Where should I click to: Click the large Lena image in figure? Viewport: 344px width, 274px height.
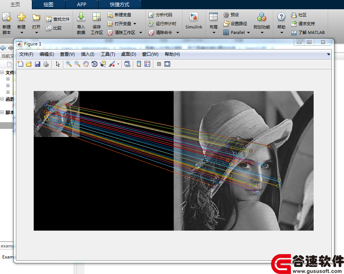(x=244, y=161)
